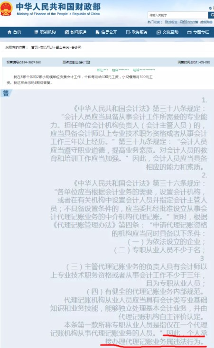
Task: Click the 财政收支 hot search link
Action: (x=171, y=22)
